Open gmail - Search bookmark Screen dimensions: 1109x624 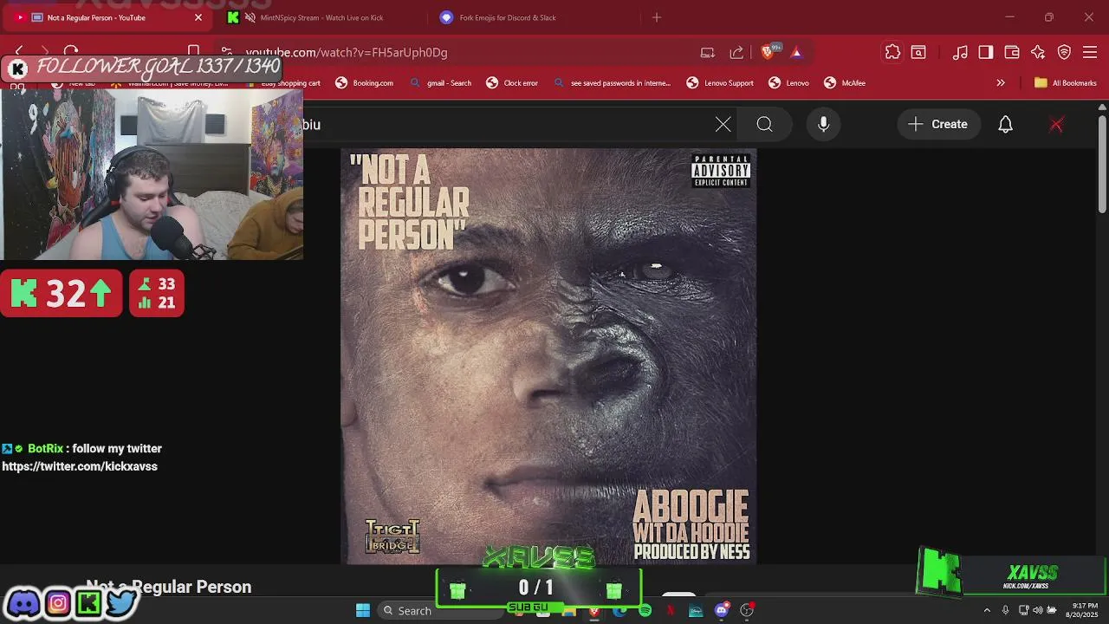pos(440,83)
